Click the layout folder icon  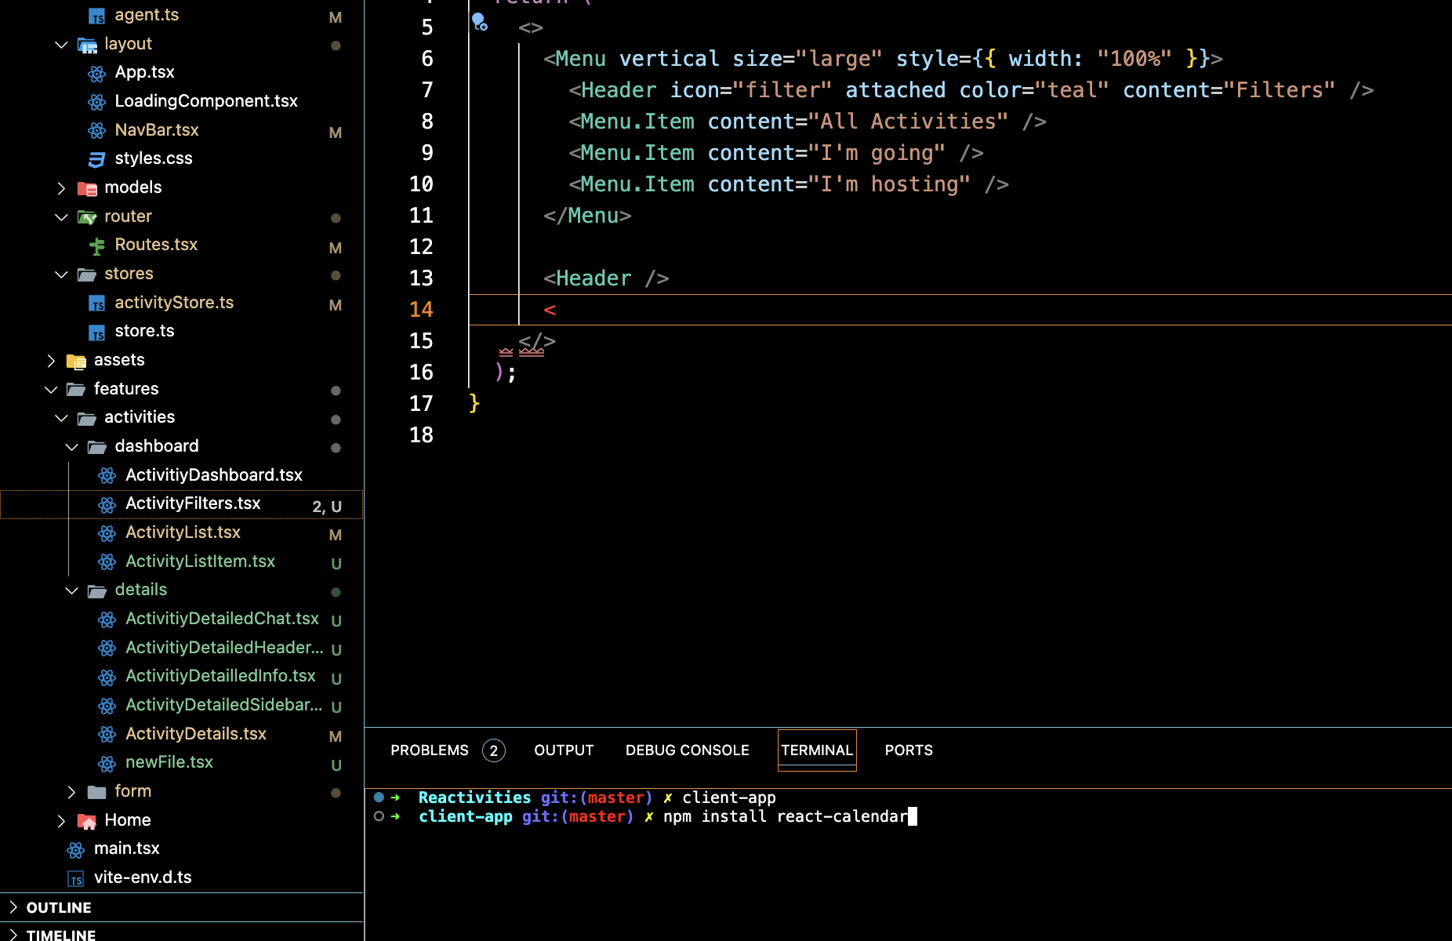click(x=87, y=45)
